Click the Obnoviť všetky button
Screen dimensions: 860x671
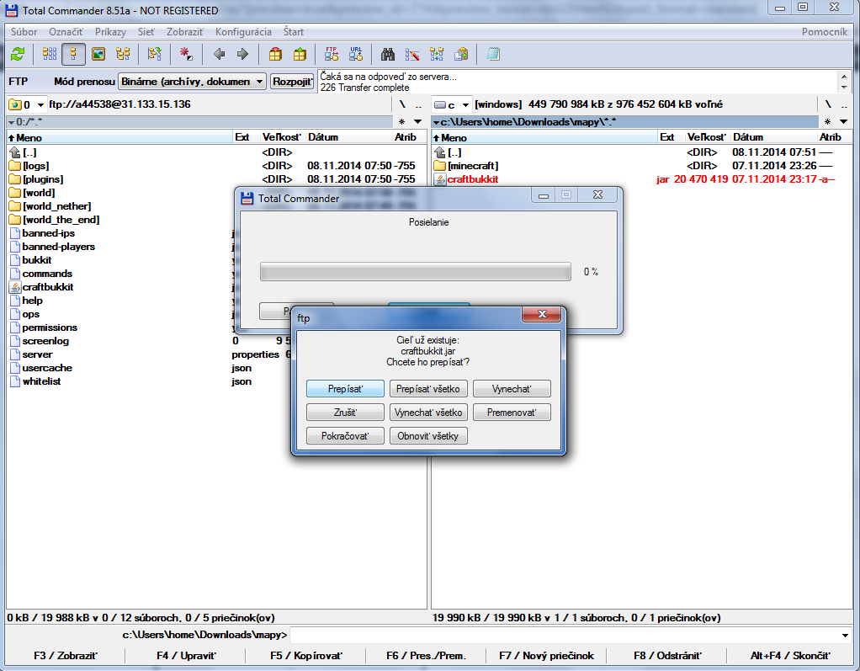point(428,436)
